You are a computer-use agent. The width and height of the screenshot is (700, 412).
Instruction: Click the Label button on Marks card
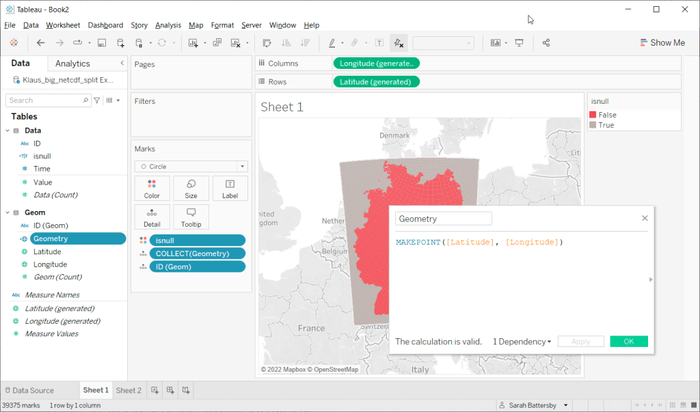(230, 189)
